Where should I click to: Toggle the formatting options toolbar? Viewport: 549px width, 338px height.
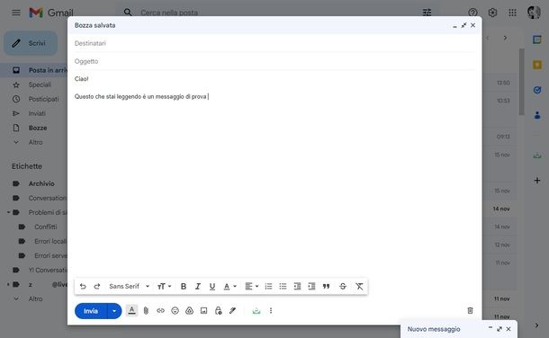(x=131, y=310)
